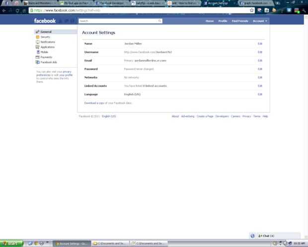Expand the Chat (4) bar
308x247 pixels.
[279, 236]
